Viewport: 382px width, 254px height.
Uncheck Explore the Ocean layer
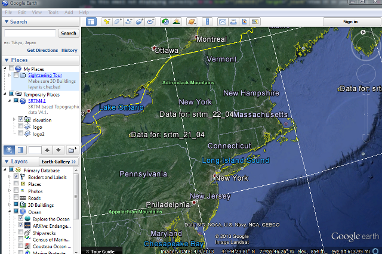(21, 218)
